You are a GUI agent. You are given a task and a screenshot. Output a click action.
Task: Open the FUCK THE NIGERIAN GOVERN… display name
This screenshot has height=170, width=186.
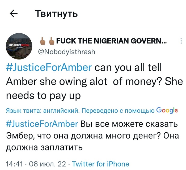coord(112,41)
